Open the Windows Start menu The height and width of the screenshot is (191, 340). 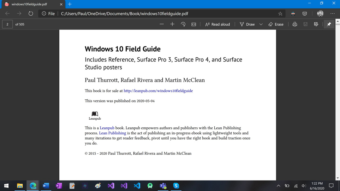pos(6,186)
